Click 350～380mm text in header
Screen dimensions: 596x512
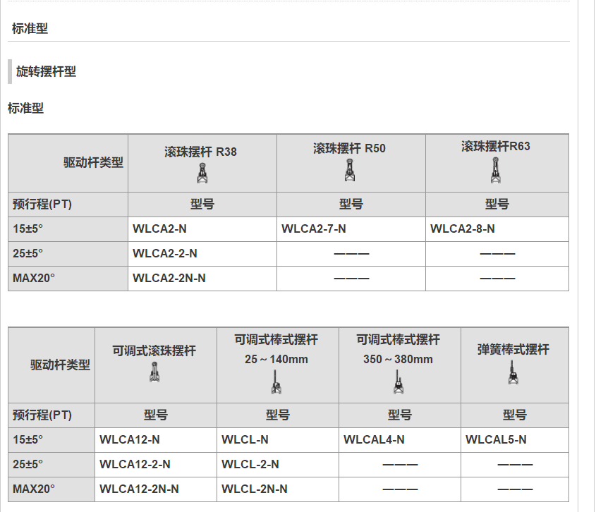pyautogui.click(x=398, y=359)
